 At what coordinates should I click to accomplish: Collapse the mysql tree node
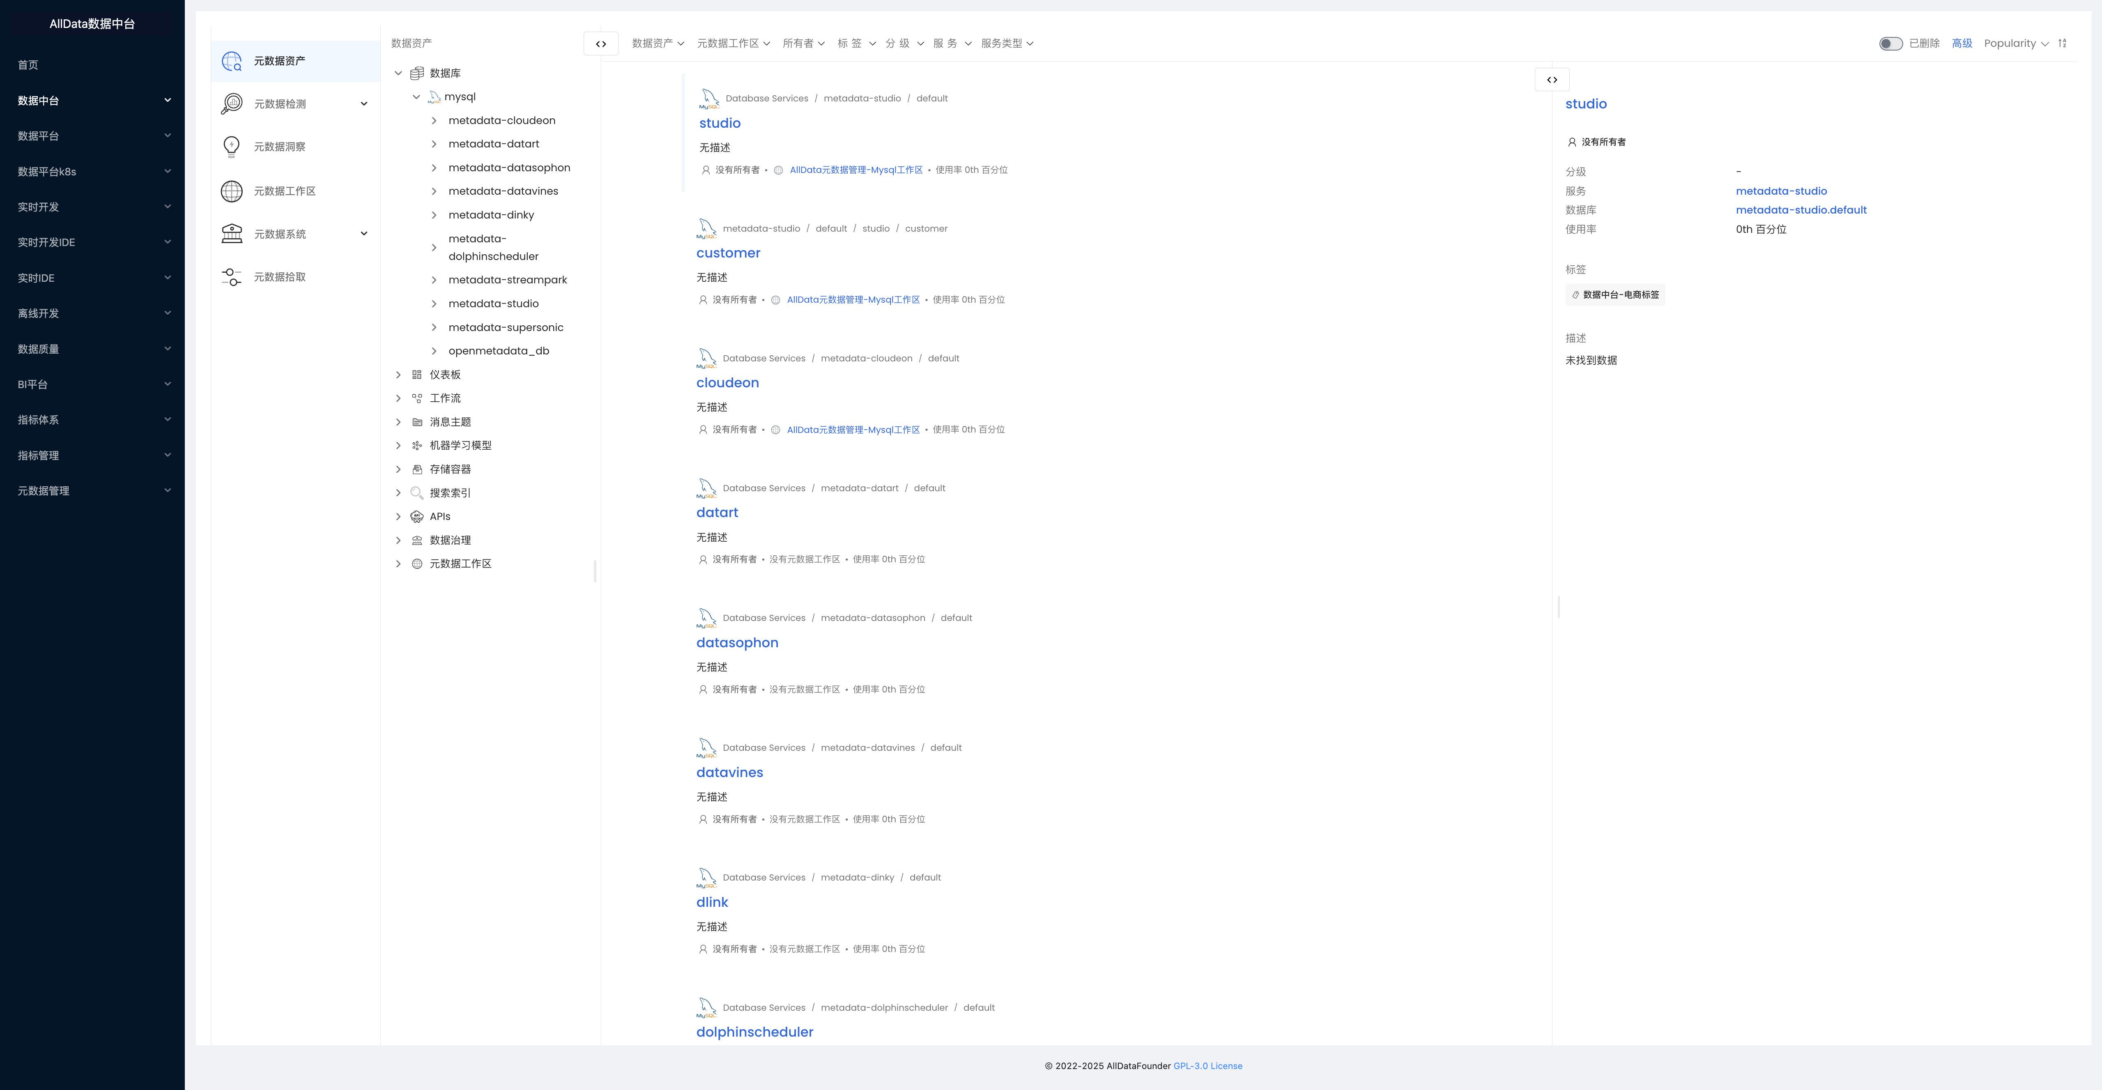[416, 97]
